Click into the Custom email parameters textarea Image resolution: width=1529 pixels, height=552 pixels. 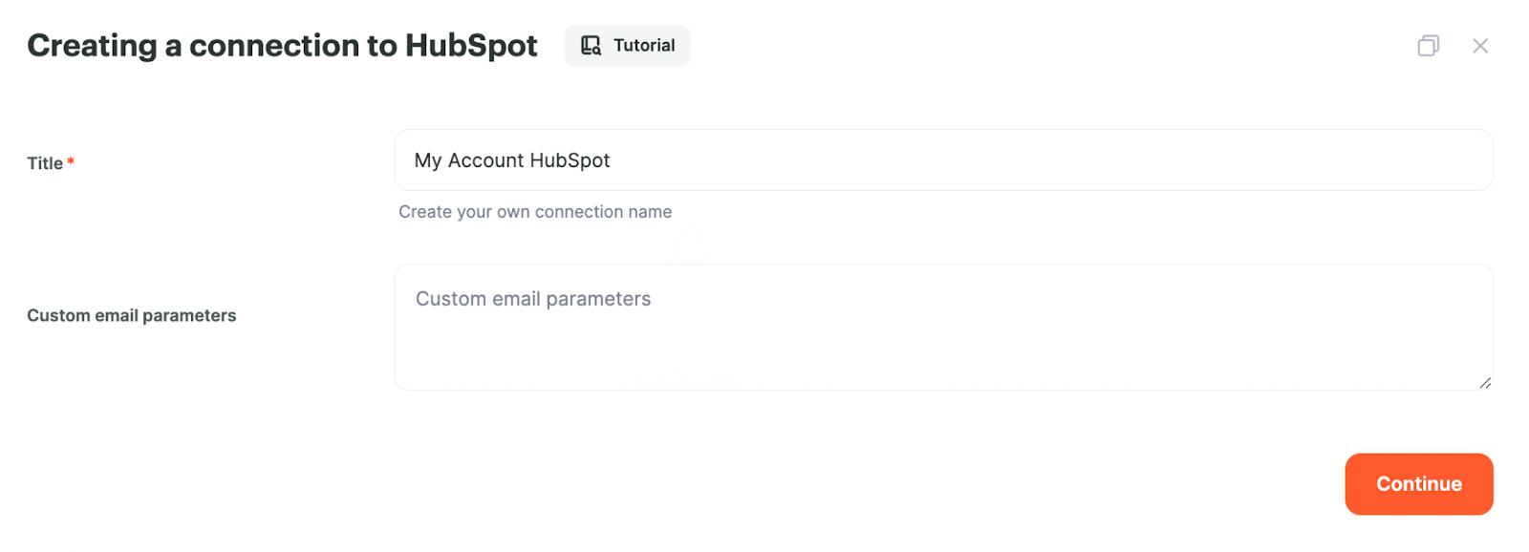click(x=943, y=328)
